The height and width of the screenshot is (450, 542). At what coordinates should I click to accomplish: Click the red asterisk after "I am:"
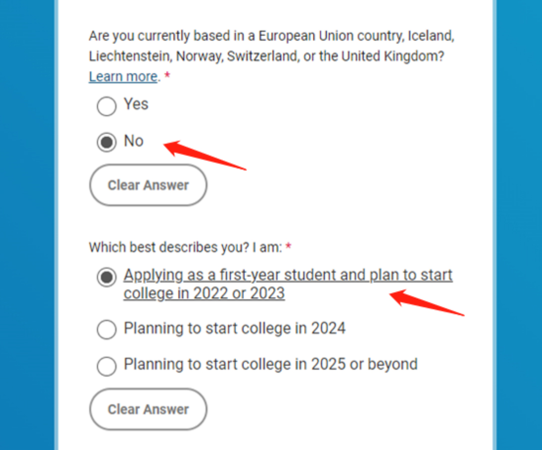[288, 247]
